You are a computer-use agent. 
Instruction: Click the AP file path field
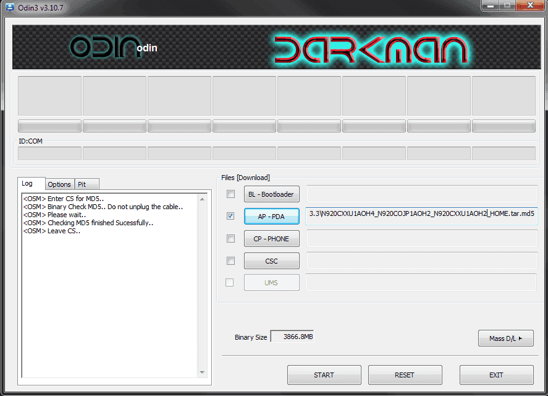click(421, 216)
